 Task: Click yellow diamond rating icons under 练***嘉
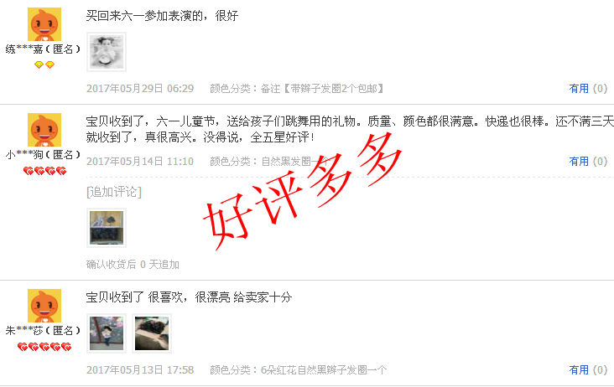[44, 64]
